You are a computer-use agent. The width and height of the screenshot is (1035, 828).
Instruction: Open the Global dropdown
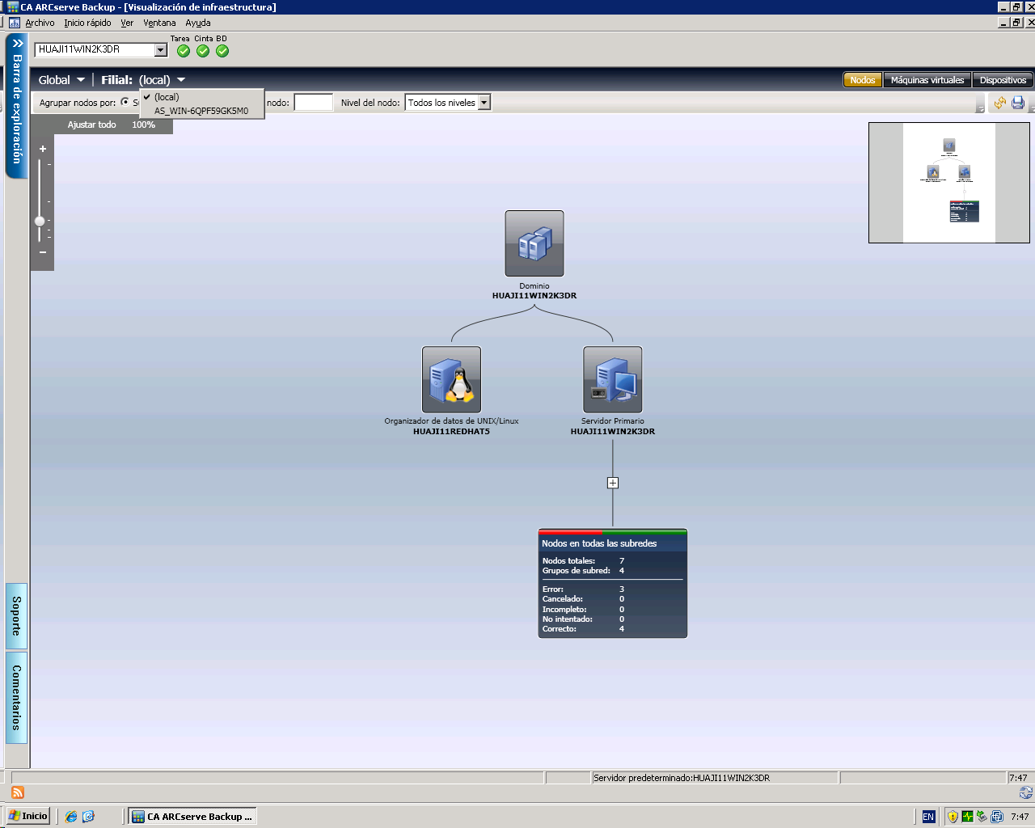pos(61,80)
